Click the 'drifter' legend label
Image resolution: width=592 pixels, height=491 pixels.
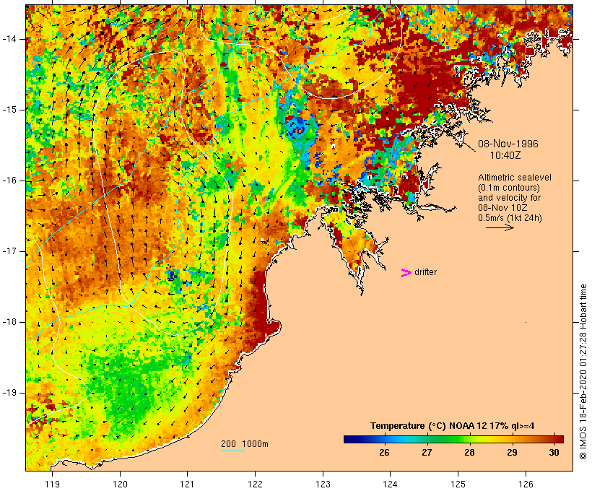click(425, 272)
